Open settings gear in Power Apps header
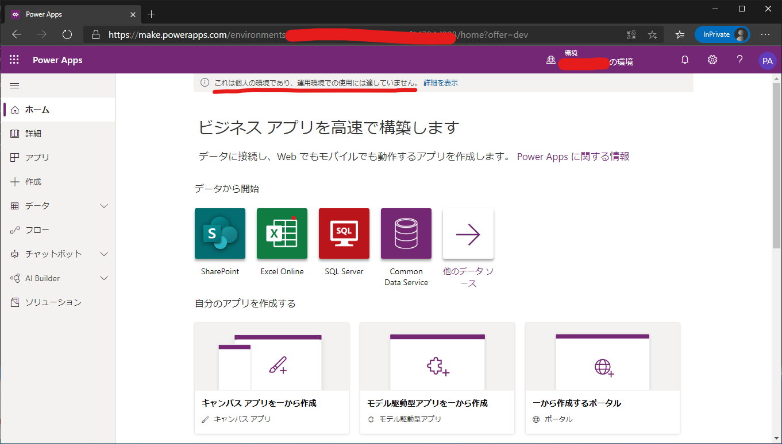 712,60
